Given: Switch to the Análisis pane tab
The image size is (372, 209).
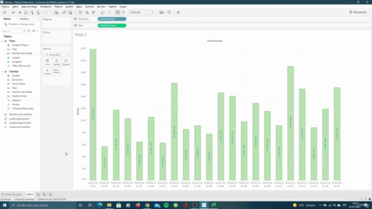Looking at the screenshot, I should tap(24, 19).
